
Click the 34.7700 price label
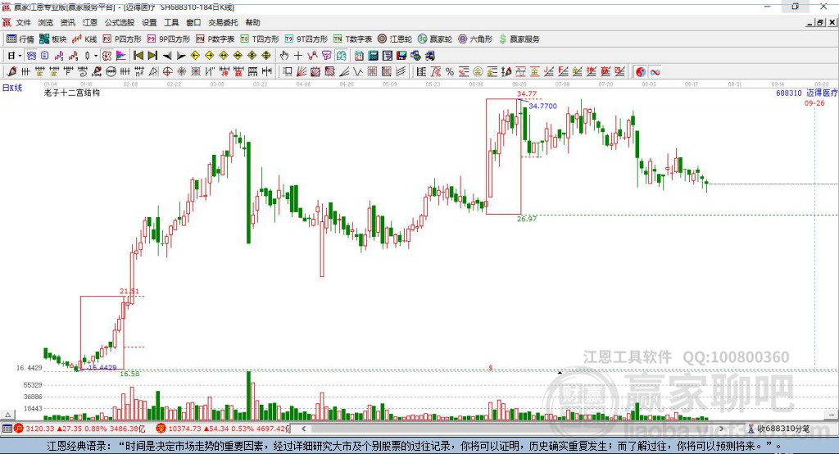tap(542, 106)
